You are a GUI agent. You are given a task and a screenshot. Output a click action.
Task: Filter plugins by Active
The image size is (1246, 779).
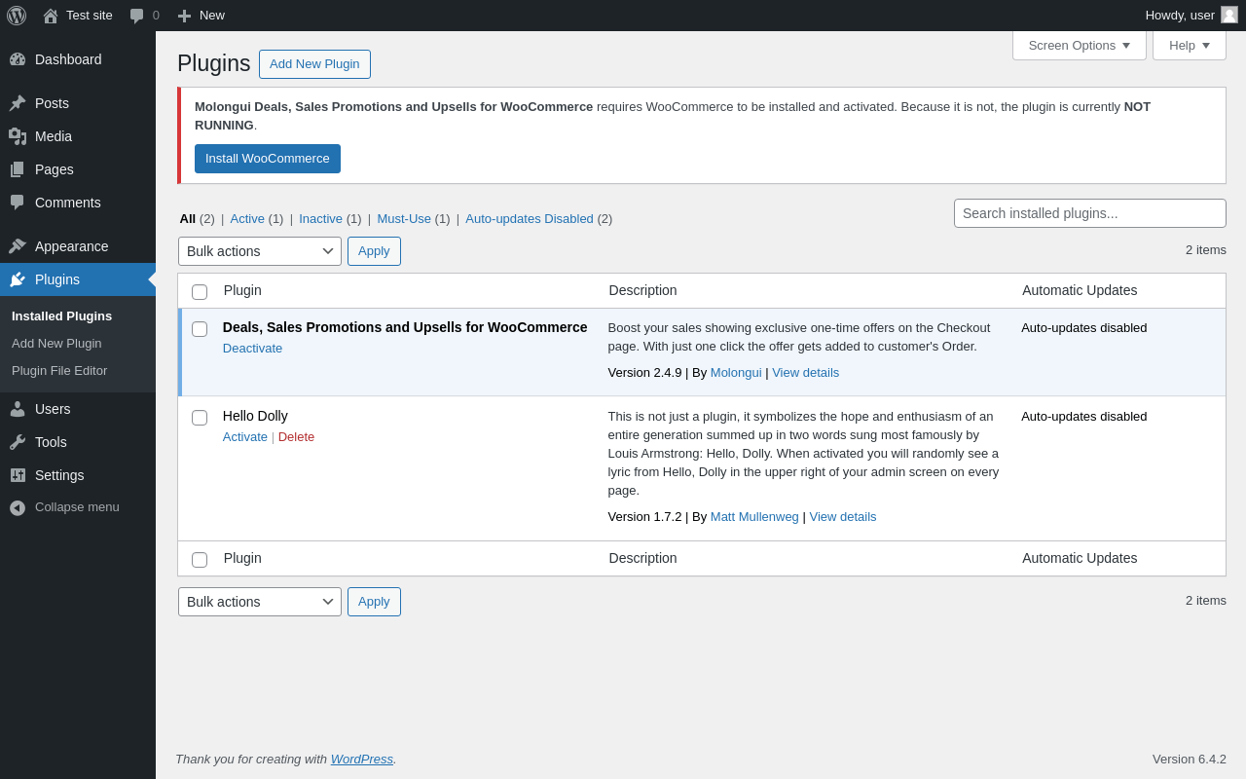click(x=247, y=219)
